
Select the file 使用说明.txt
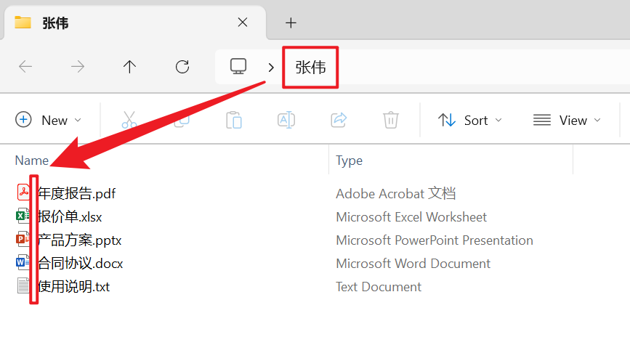(74, 287)
